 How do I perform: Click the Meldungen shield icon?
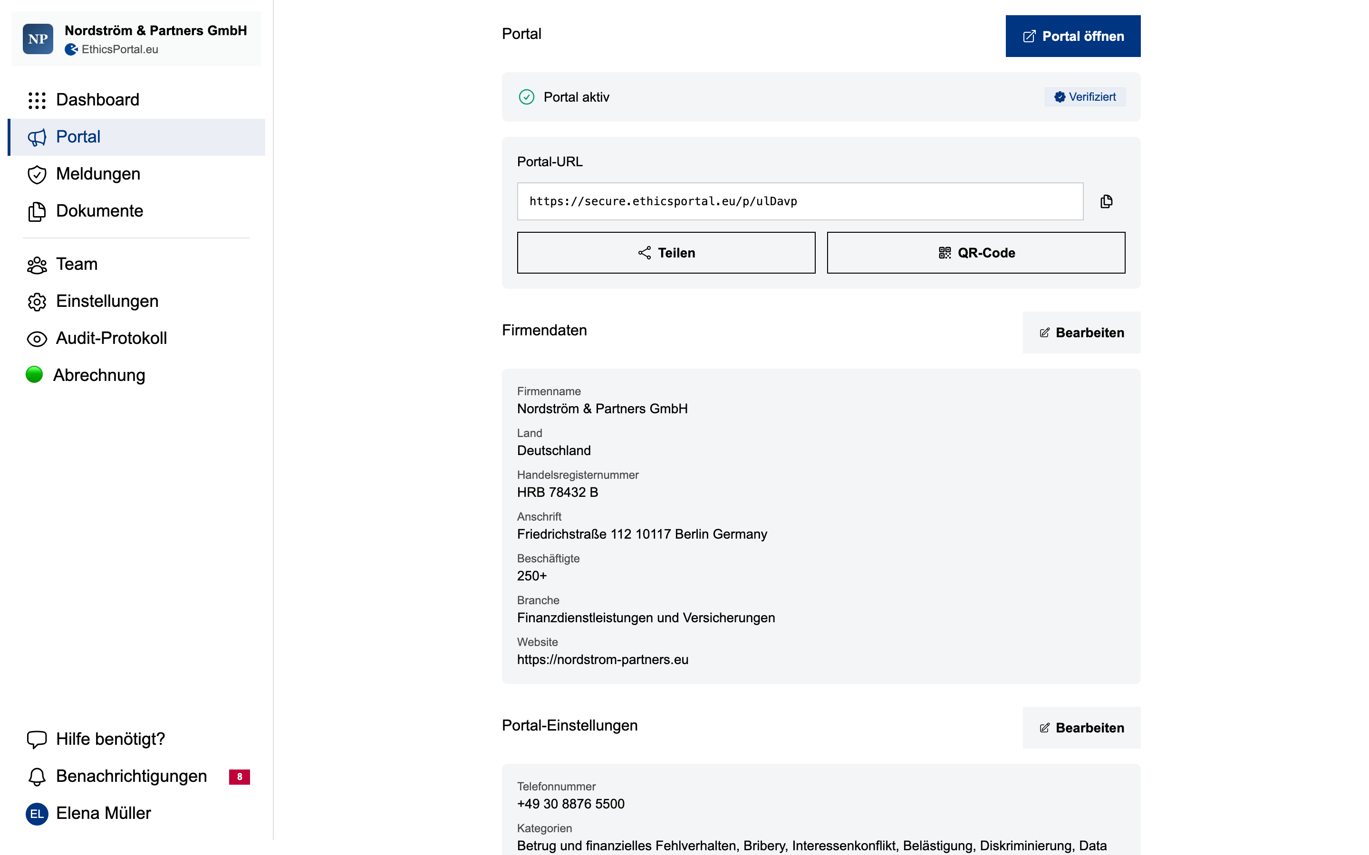pos(36,174)
